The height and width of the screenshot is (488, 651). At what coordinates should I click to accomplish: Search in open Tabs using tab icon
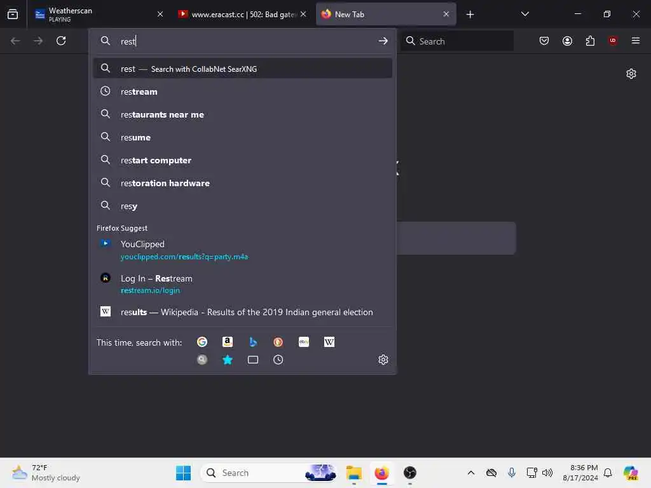[253, 360]
